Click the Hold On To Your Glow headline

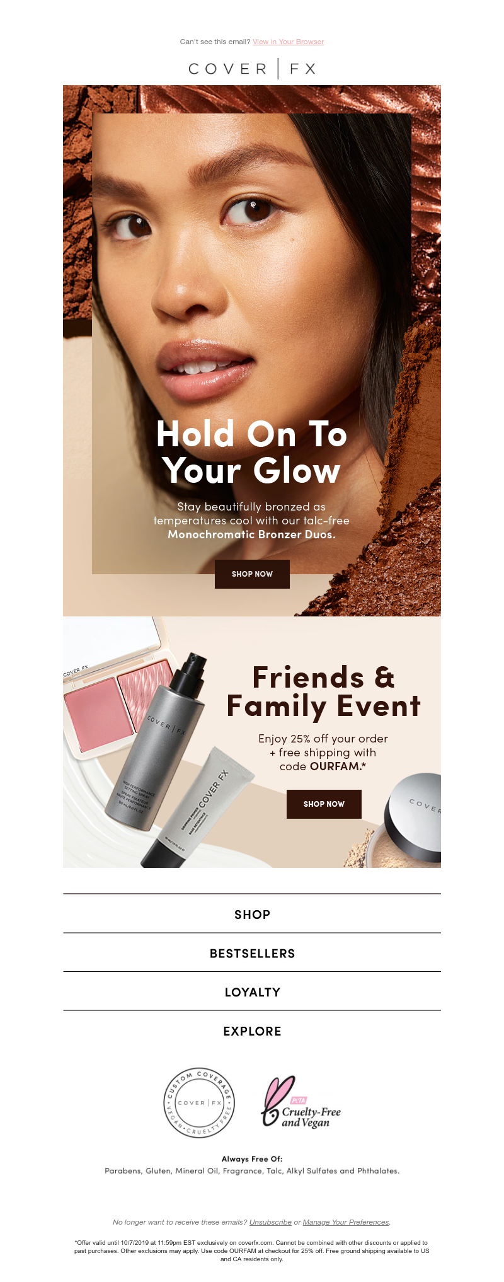click(252, 452)
